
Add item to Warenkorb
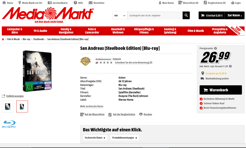(x=221, y=90)
